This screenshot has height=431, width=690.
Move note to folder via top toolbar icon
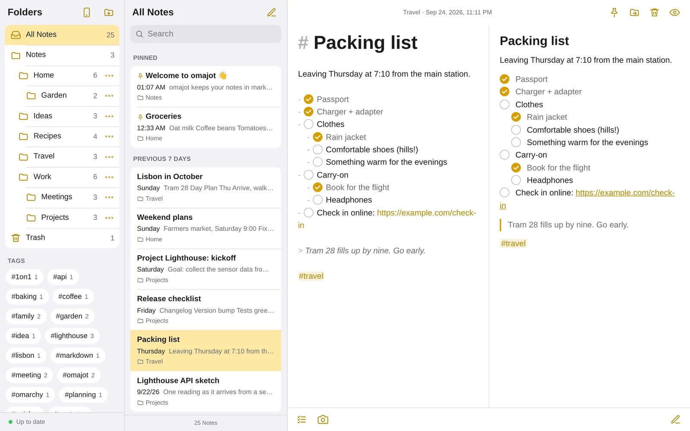(x=634, y=12)
